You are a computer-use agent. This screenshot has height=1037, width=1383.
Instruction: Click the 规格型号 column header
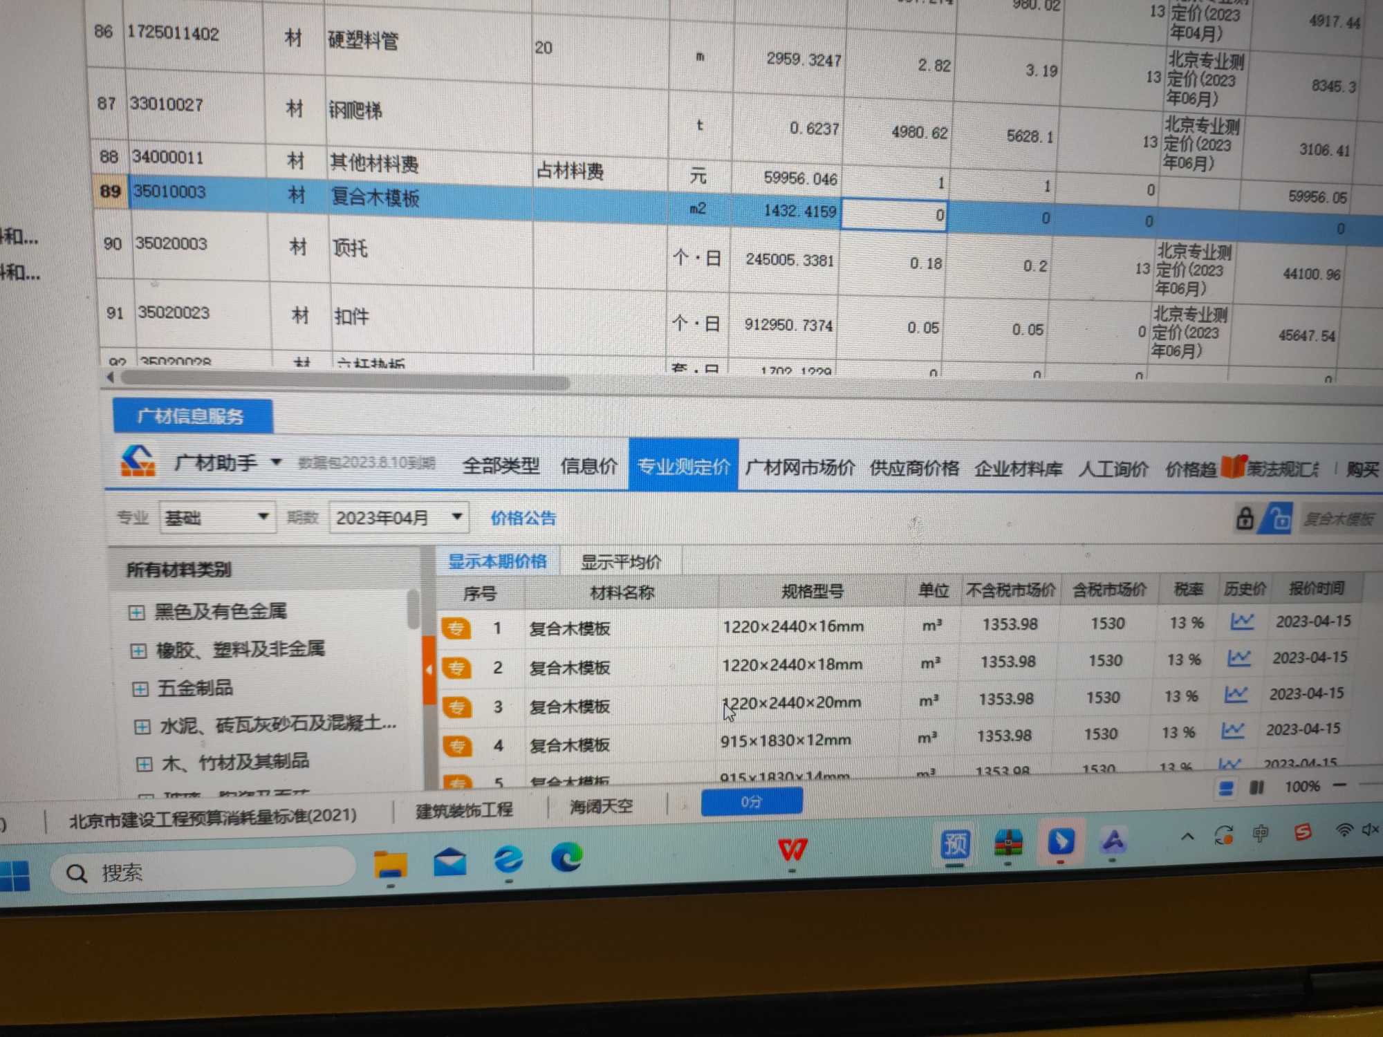coord(813,591)
